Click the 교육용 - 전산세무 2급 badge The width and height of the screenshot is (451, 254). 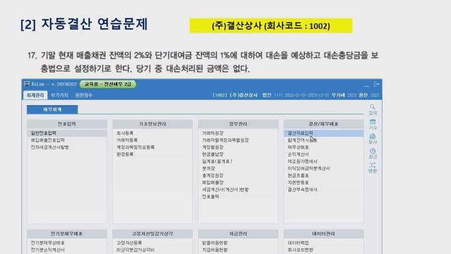click(108, 84)
